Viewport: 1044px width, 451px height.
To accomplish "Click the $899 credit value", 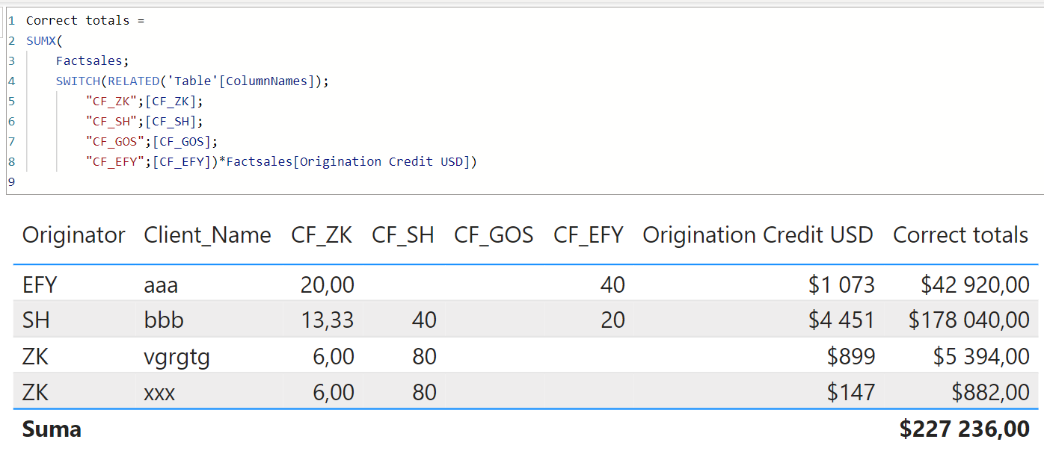I will coord(851,357).
